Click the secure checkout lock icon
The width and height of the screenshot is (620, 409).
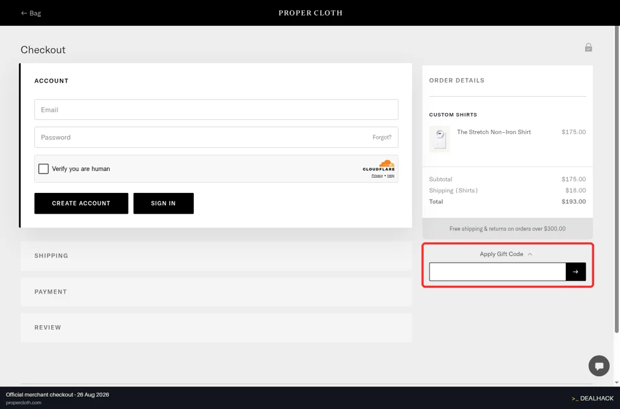click(588, 47)
